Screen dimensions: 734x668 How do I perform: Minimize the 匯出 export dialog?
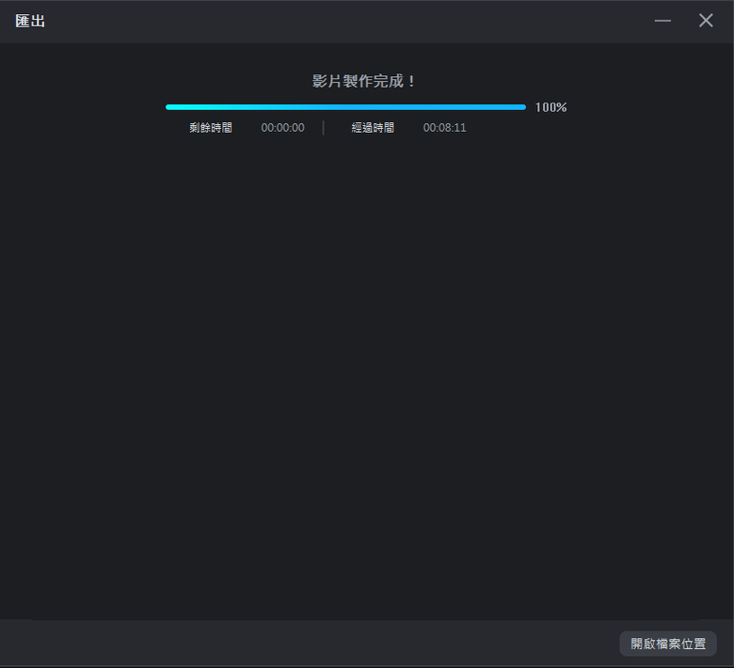pyautogui.click(x=662, y=21)
